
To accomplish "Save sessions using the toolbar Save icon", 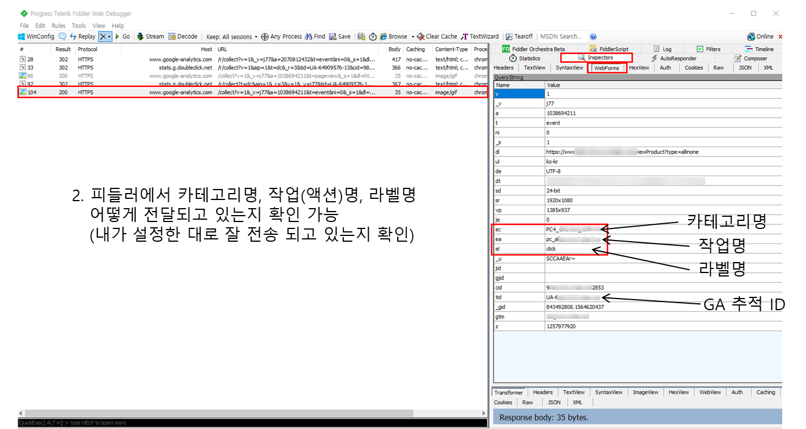I will tap(340, 37).
